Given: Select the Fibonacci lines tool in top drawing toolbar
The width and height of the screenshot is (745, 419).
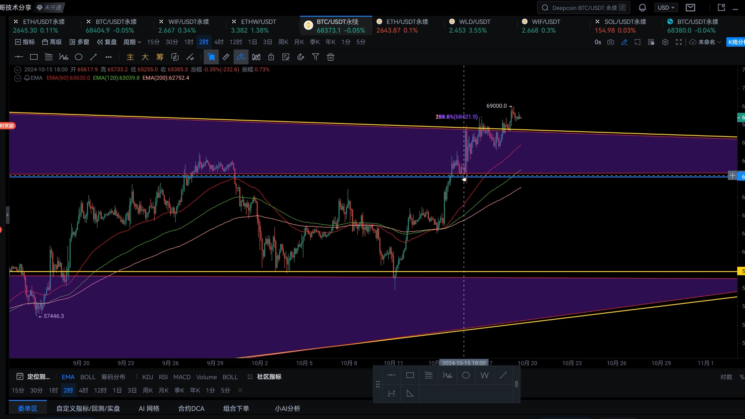Looking at the screenshot, I should (x=48, y=57).
